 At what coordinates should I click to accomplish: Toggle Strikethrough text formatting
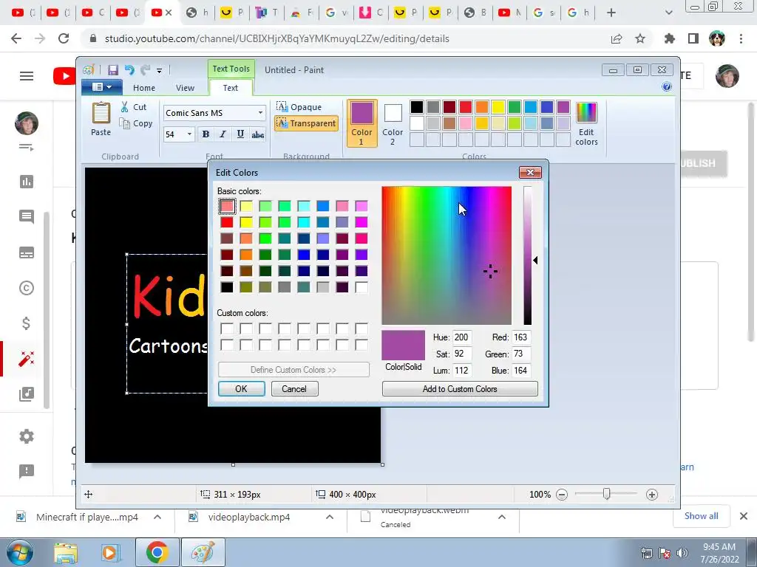click(258, 134)
